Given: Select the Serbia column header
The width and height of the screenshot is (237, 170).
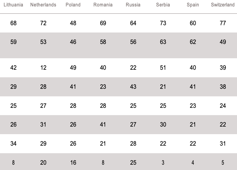Looking at the screenshot, I should 163,5.
